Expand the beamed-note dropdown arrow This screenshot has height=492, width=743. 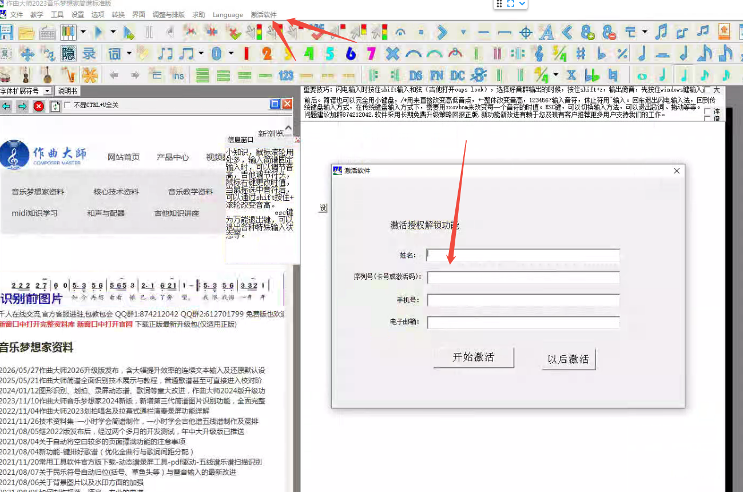(x=201, y=54)
